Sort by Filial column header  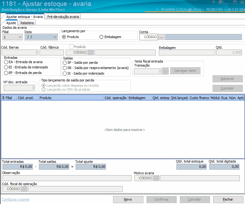click(x=11, y=98)
